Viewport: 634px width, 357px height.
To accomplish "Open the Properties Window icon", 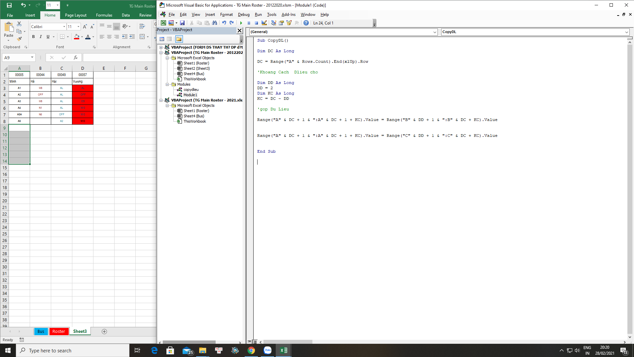I will click(x=281, y=23).
